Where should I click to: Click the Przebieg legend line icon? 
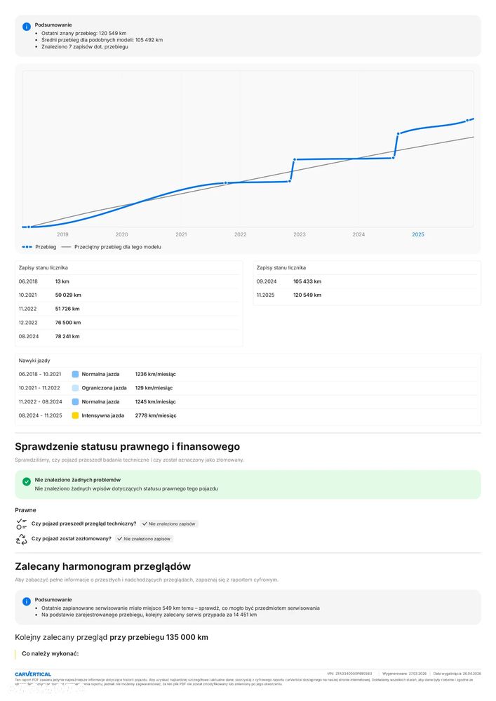(x=27, y=247)
